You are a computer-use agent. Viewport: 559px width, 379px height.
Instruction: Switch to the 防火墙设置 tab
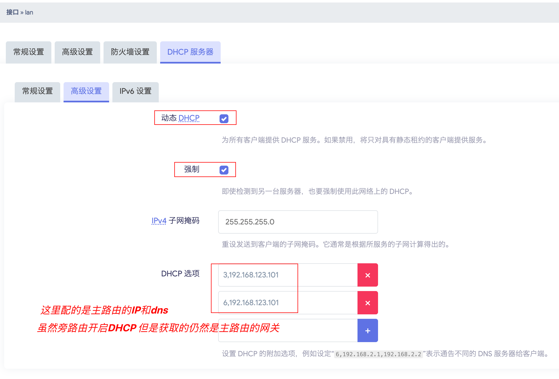tap(130, 52)
